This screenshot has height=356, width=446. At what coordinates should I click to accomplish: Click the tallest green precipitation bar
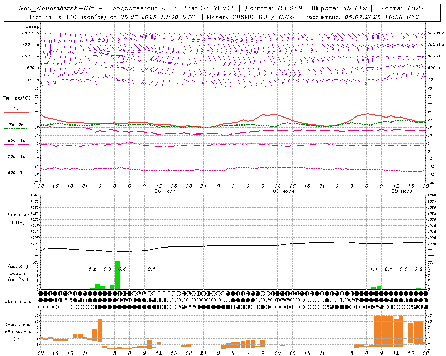(x=117, y=275)
